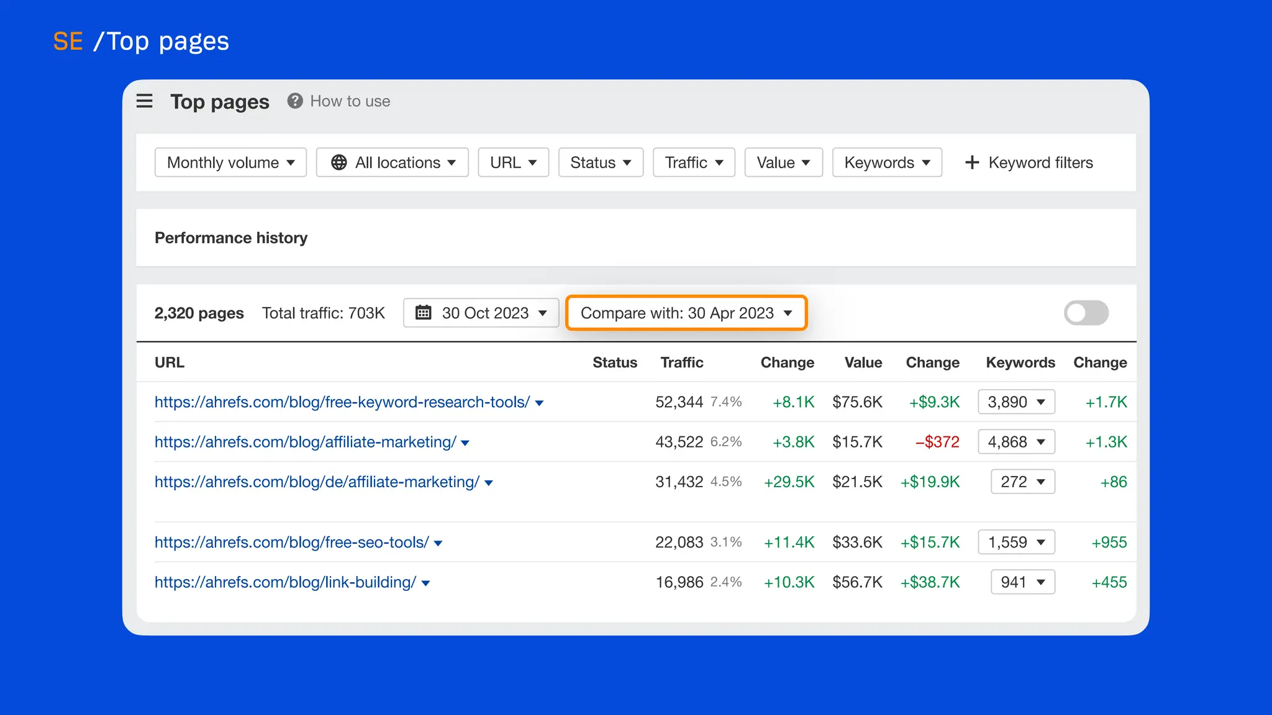Click the SE breadcrumb at top
The height and width of the screenshot is (715, 1272).
68,42
